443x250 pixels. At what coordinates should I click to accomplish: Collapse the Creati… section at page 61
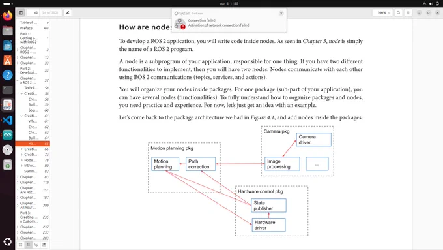coord(21,116)
